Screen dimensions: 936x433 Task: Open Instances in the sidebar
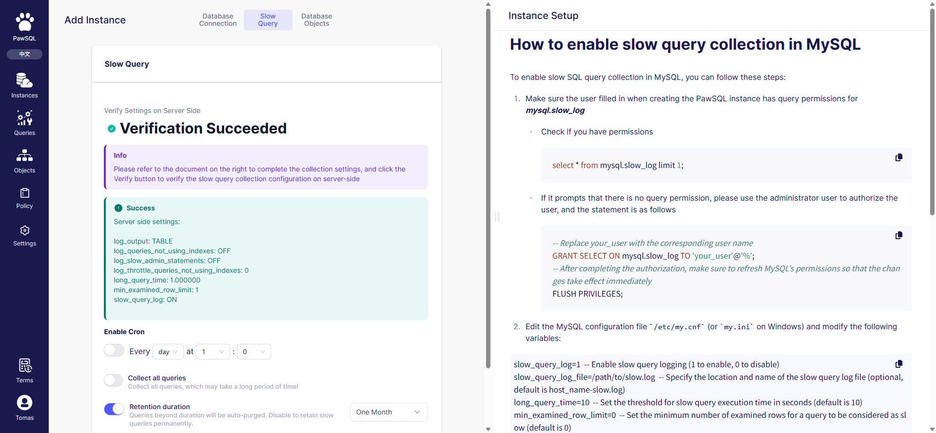pyautogui.click(x=24, y=85)
